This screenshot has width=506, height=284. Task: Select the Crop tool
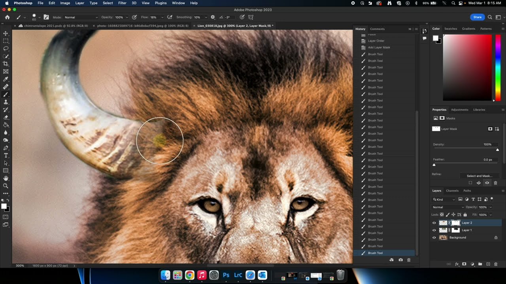click(x=6, y=64)
